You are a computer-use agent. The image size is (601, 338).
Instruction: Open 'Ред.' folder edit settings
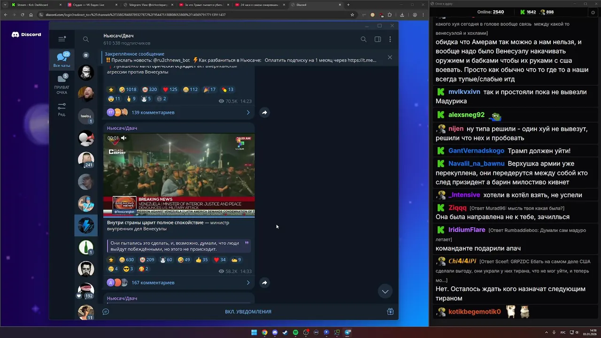62,110
